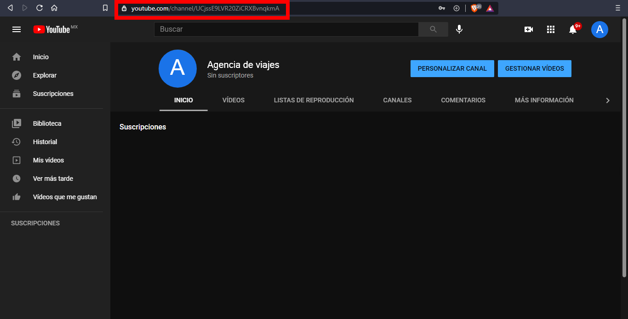Open Vídeos que me gustan label
628x319 pixels.
(x=65, y=197)
